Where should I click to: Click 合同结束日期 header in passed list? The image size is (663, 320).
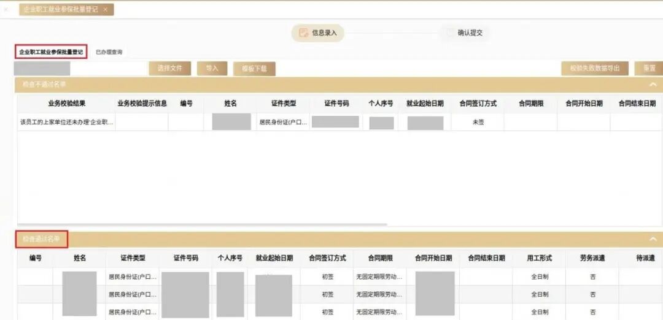click(x=486, y=258)
